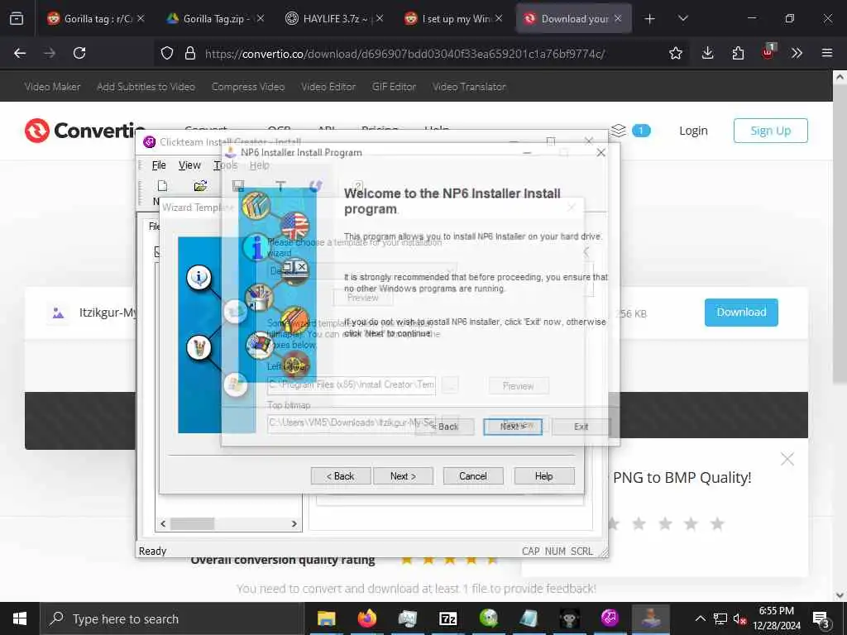Image resolution: width=847 pixels, height=635 pixels.
Task: Click the muted volume tray icon
Action: [x=739, y=618]
